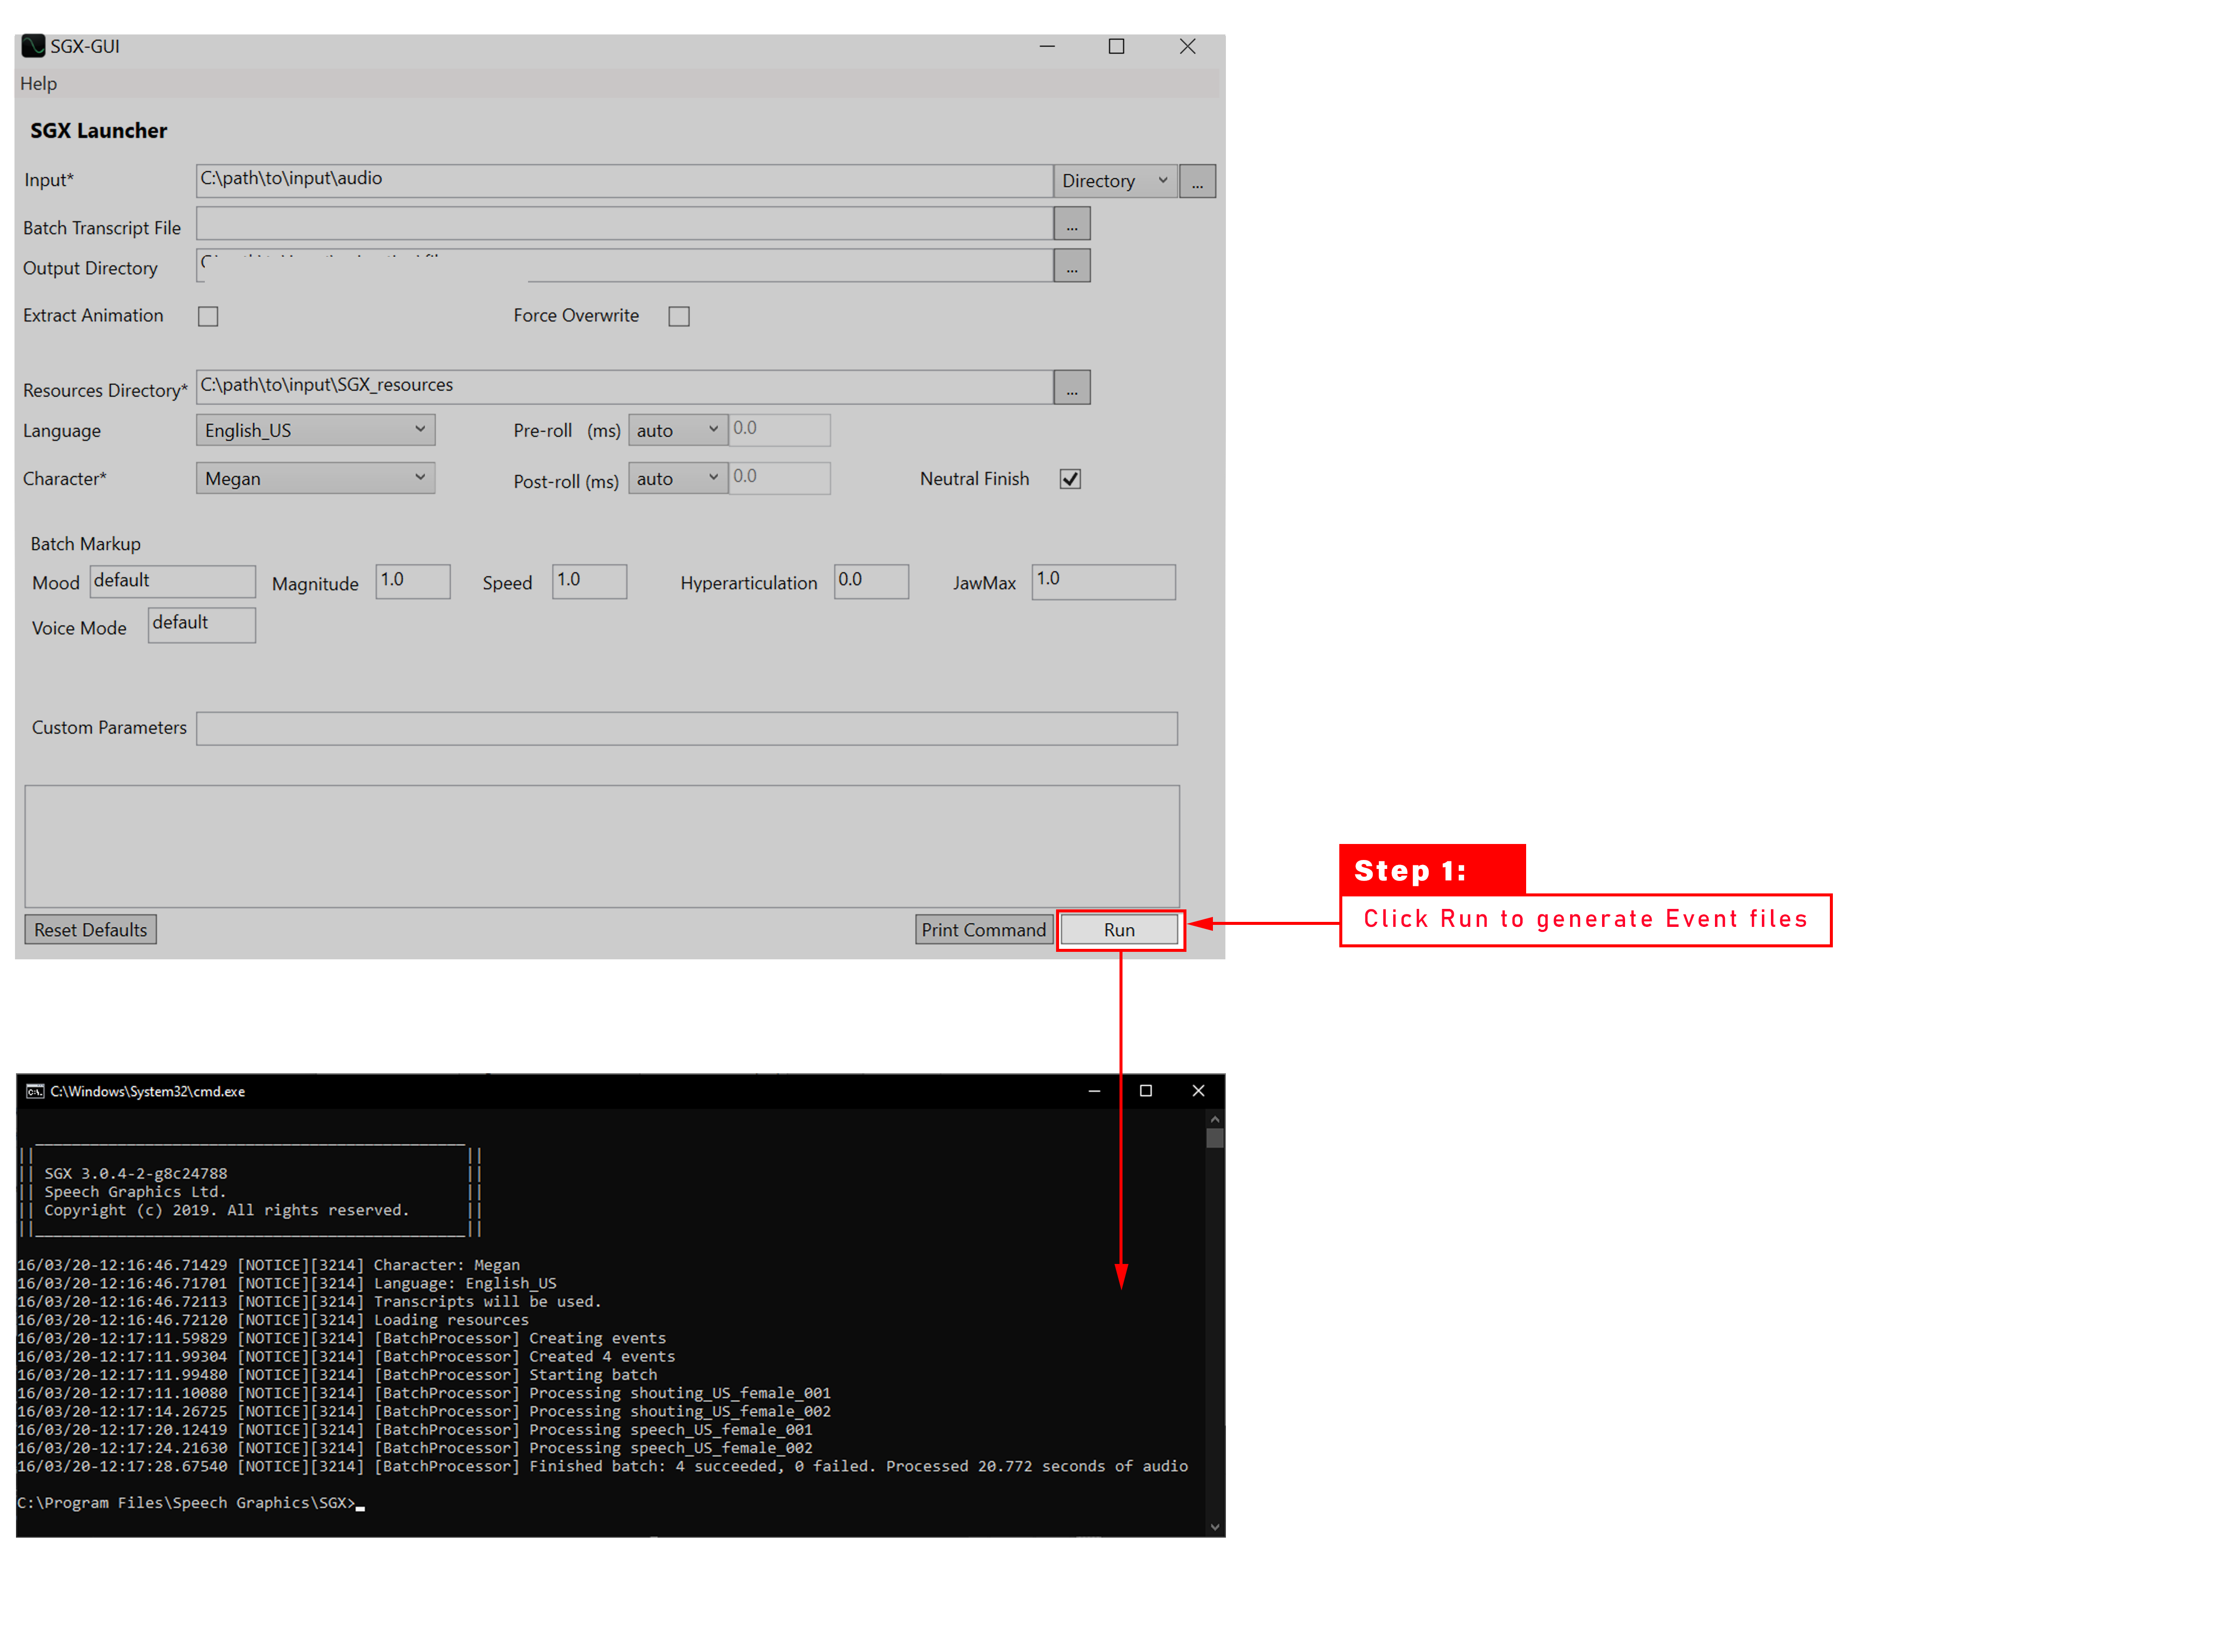Image resolution: width=2238 pixels, height=1652 pixels.
Task: Click inside the Custom Parameters field
Action: pos(686,728)
